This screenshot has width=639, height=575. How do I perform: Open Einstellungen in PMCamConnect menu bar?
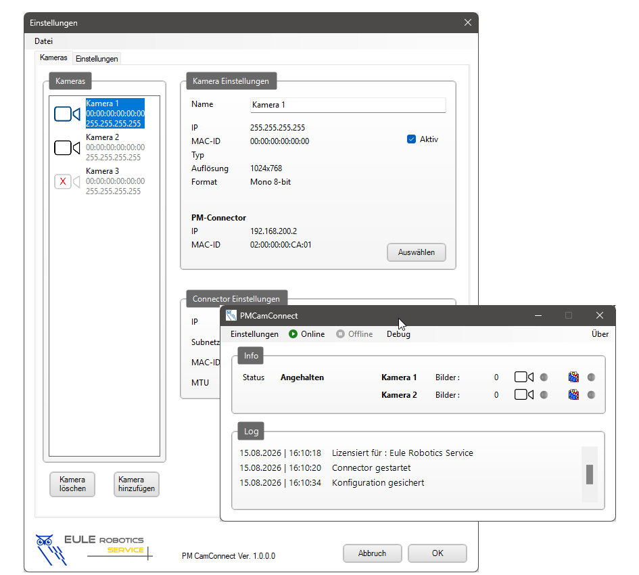(x=254, y=334)
